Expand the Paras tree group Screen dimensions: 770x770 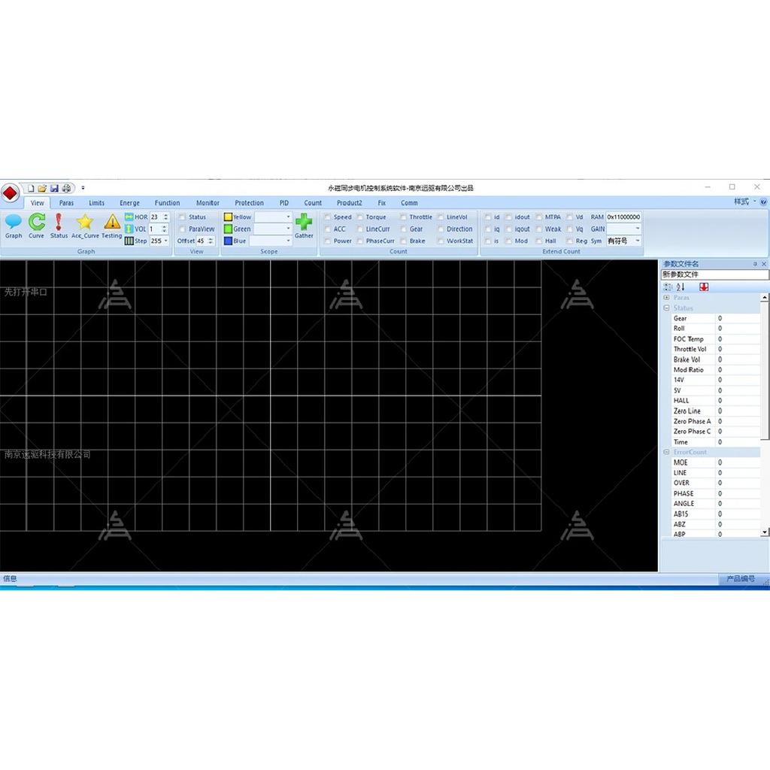point(666,298)
